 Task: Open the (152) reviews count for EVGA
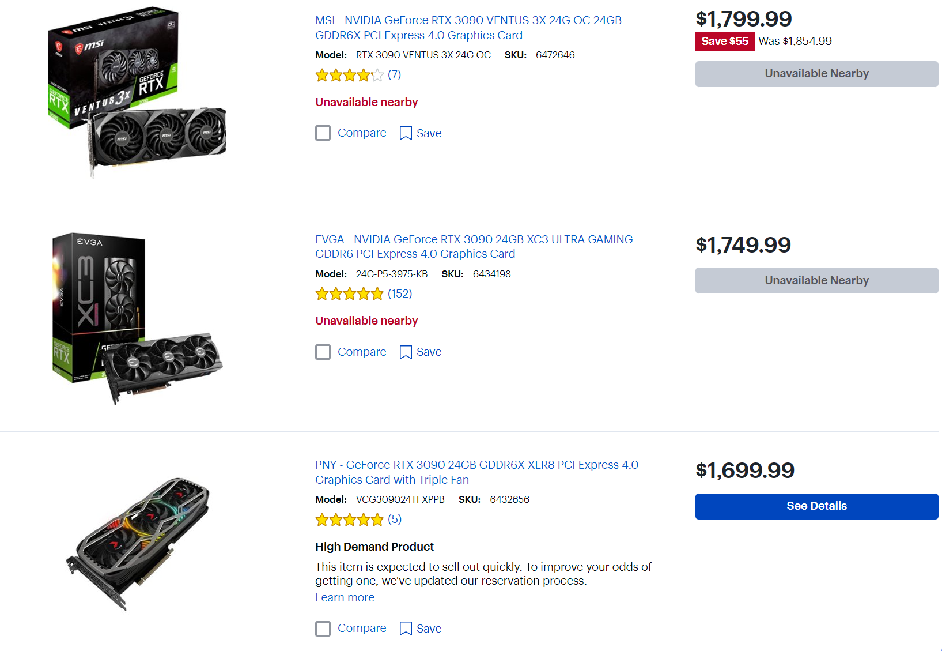(400, 294)
